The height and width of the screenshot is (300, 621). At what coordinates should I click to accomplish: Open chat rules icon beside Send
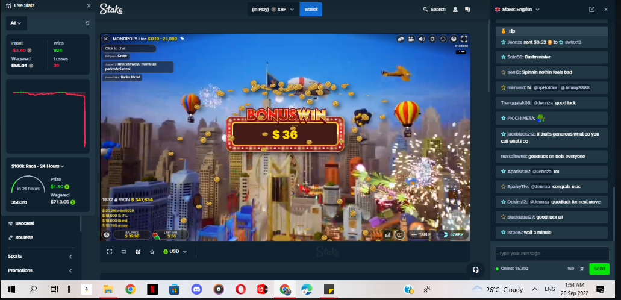581,269
